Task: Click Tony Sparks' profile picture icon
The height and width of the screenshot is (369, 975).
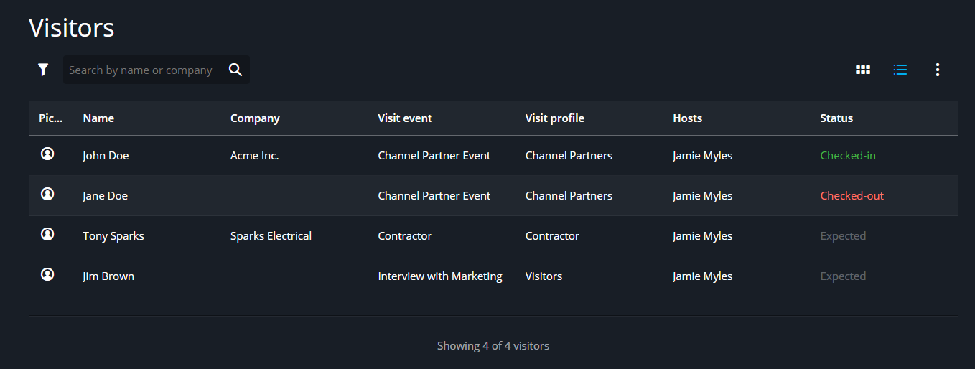Action: click(47, 234)
